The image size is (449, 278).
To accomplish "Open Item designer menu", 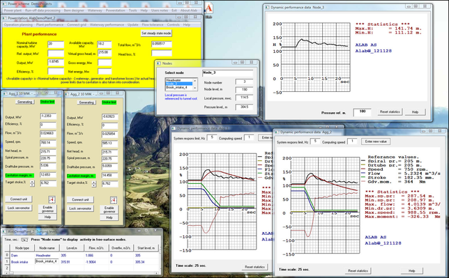I will click(74, 10).
